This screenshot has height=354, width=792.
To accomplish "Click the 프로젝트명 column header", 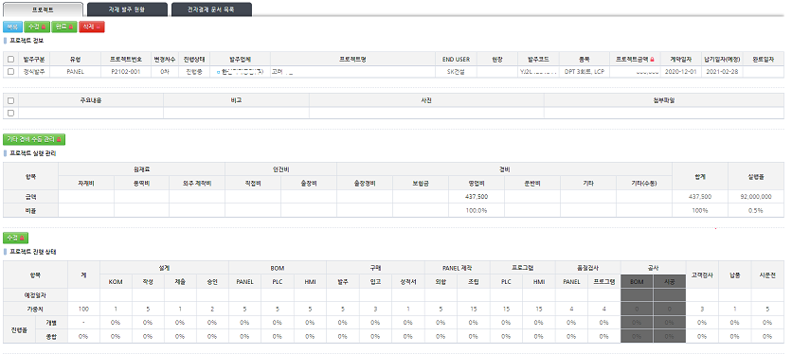I will tap(352, 59).
